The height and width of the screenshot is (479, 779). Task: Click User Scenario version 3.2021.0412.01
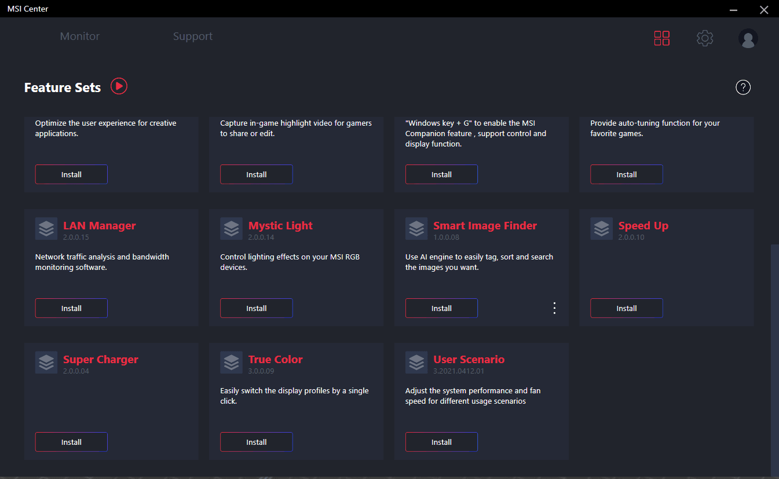(x=459, y=371)
